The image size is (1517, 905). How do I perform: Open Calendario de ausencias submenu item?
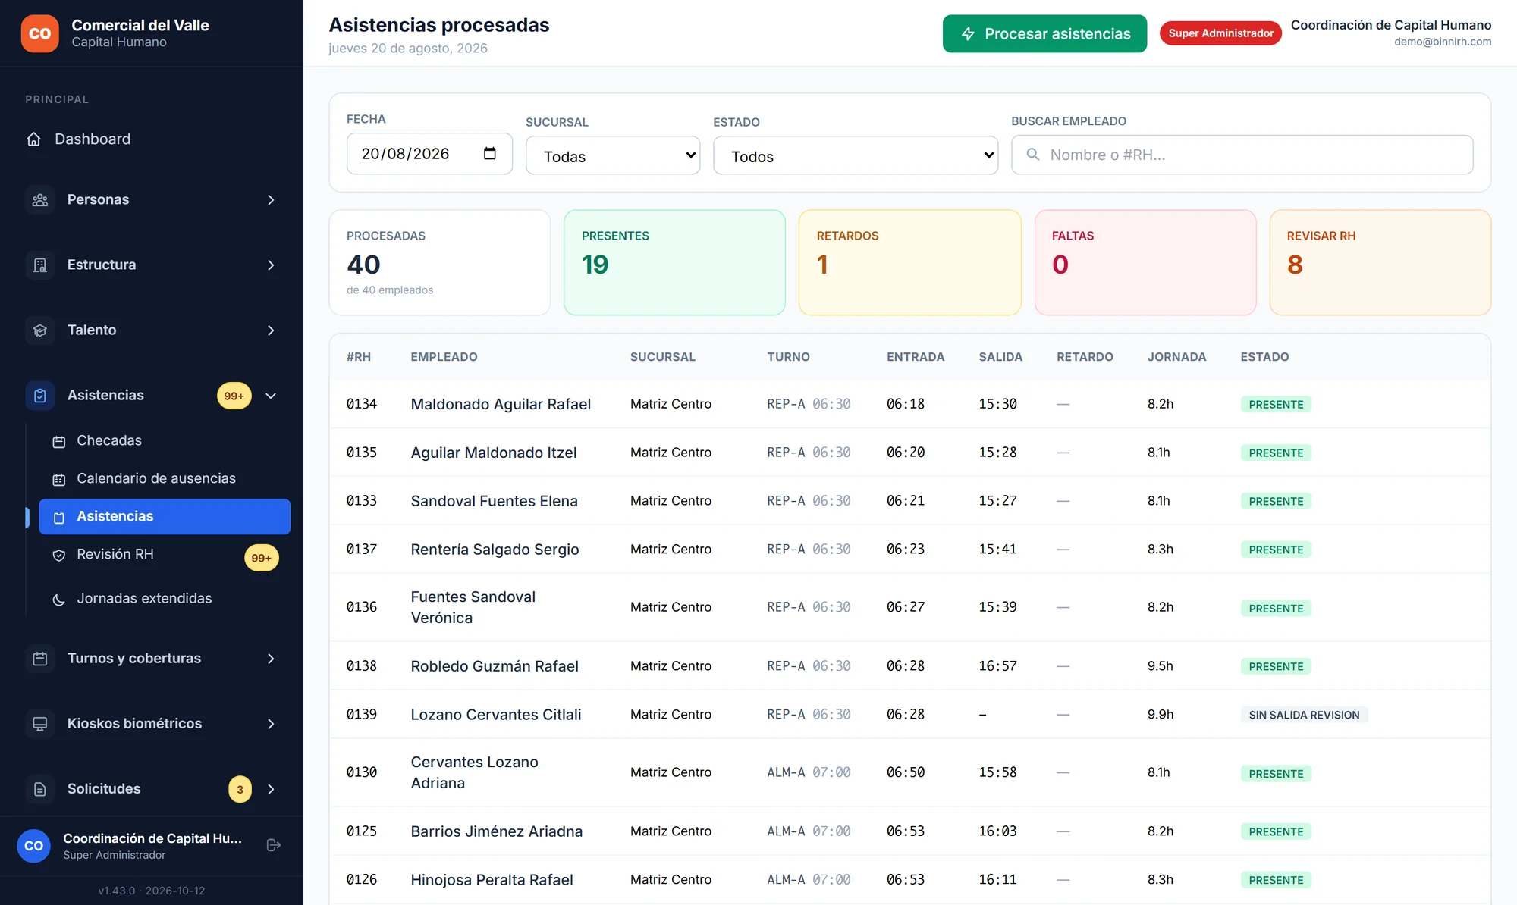point(165,479)
